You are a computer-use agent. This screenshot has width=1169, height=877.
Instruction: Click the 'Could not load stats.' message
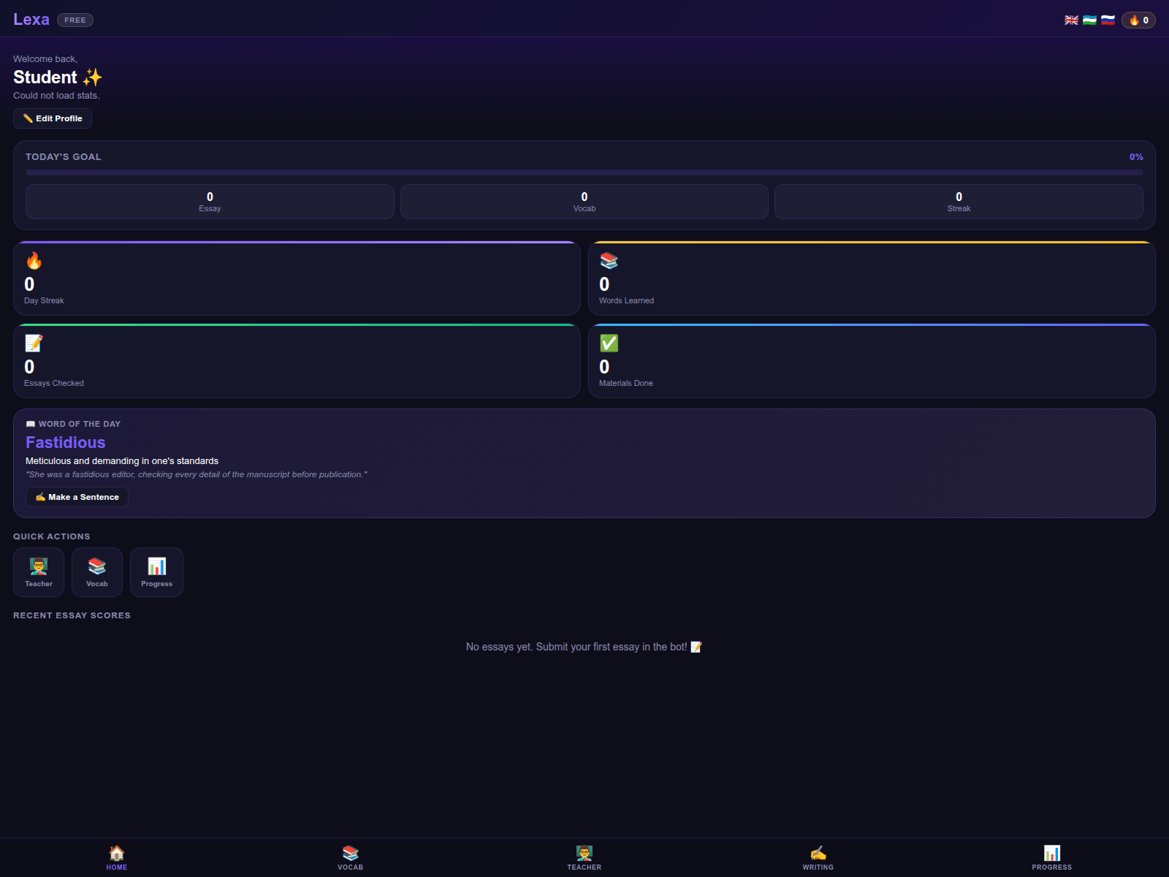coord(56,96)
